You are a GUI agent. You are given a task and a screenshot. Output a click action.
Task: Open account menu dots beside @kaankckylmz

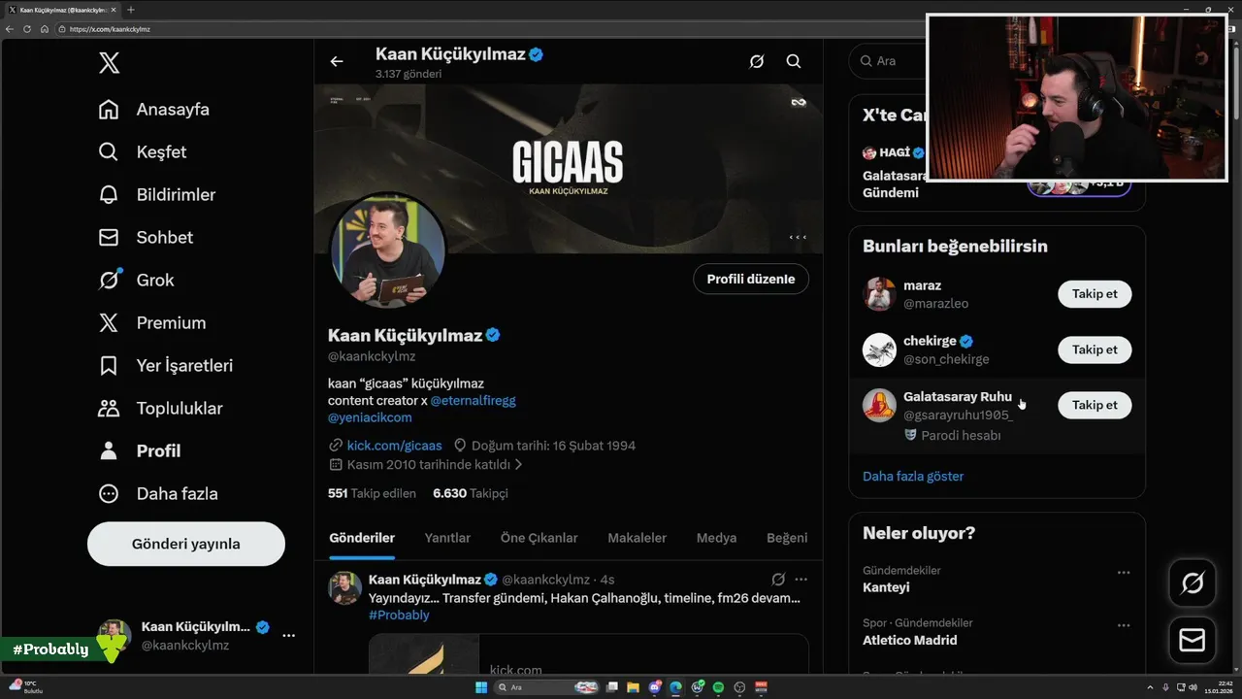(x=288, y=635)
